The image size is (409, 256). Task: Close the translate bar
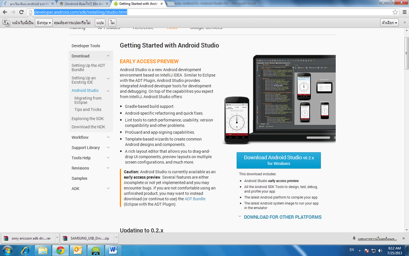[x=405, y=22]
